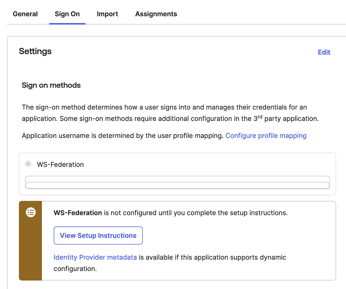Image resolution: width=346 pixels, height=289 pixels.
Task: Click the WS-Federation radio option label
Action: click(60, 165)
